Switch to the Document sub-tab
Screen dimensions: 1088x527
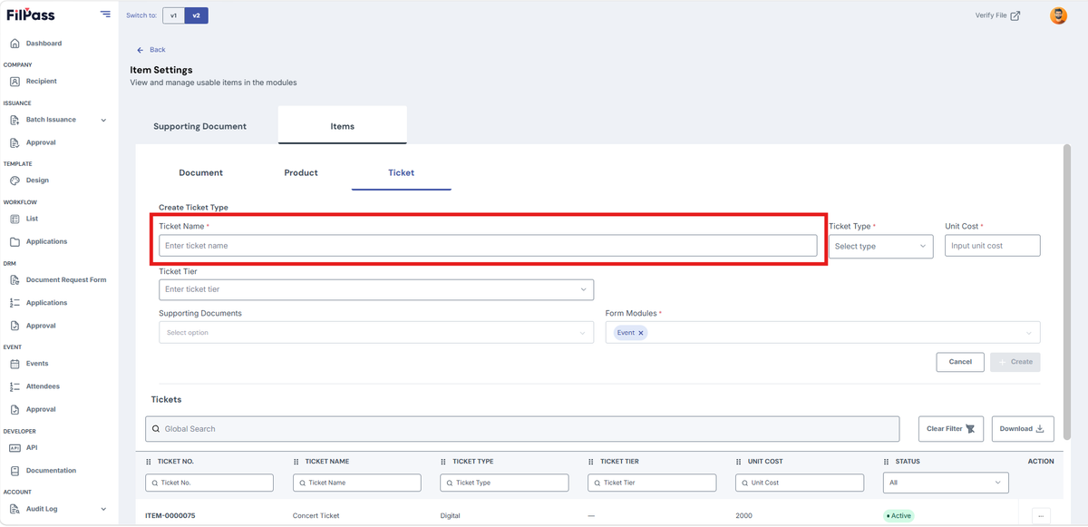200,172
